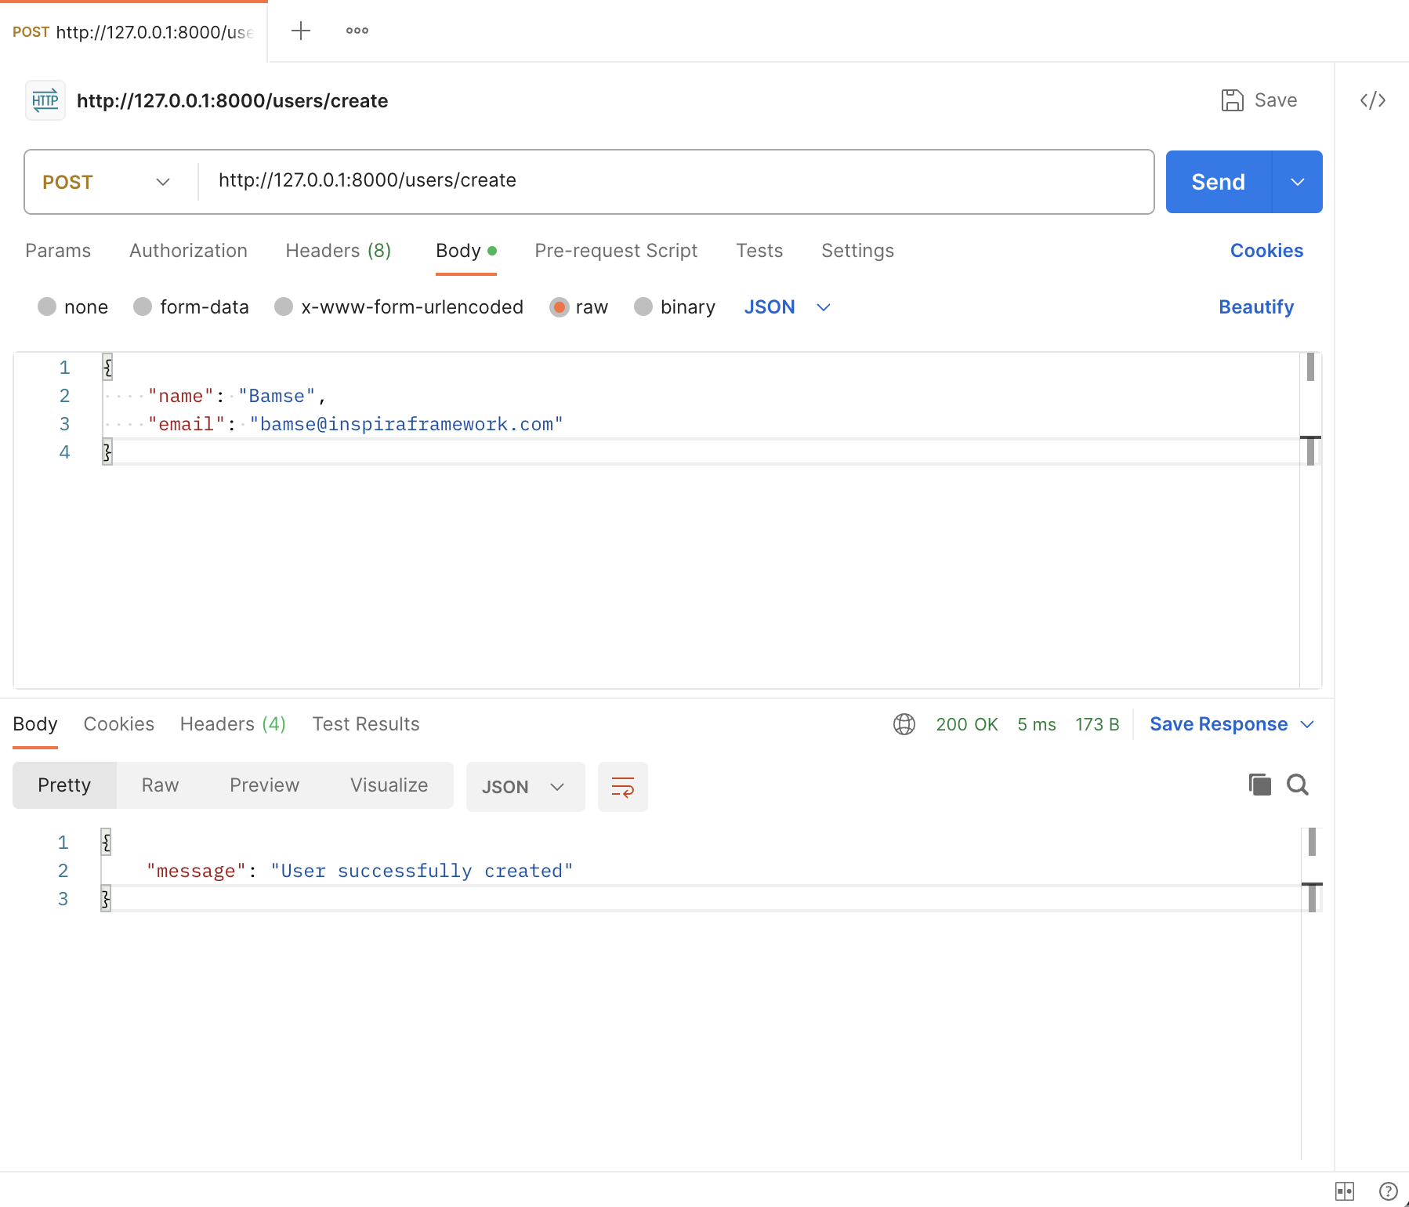The image size is (1409, 1207).
Task: Open the Test Results tab
Action: point(366,724)
